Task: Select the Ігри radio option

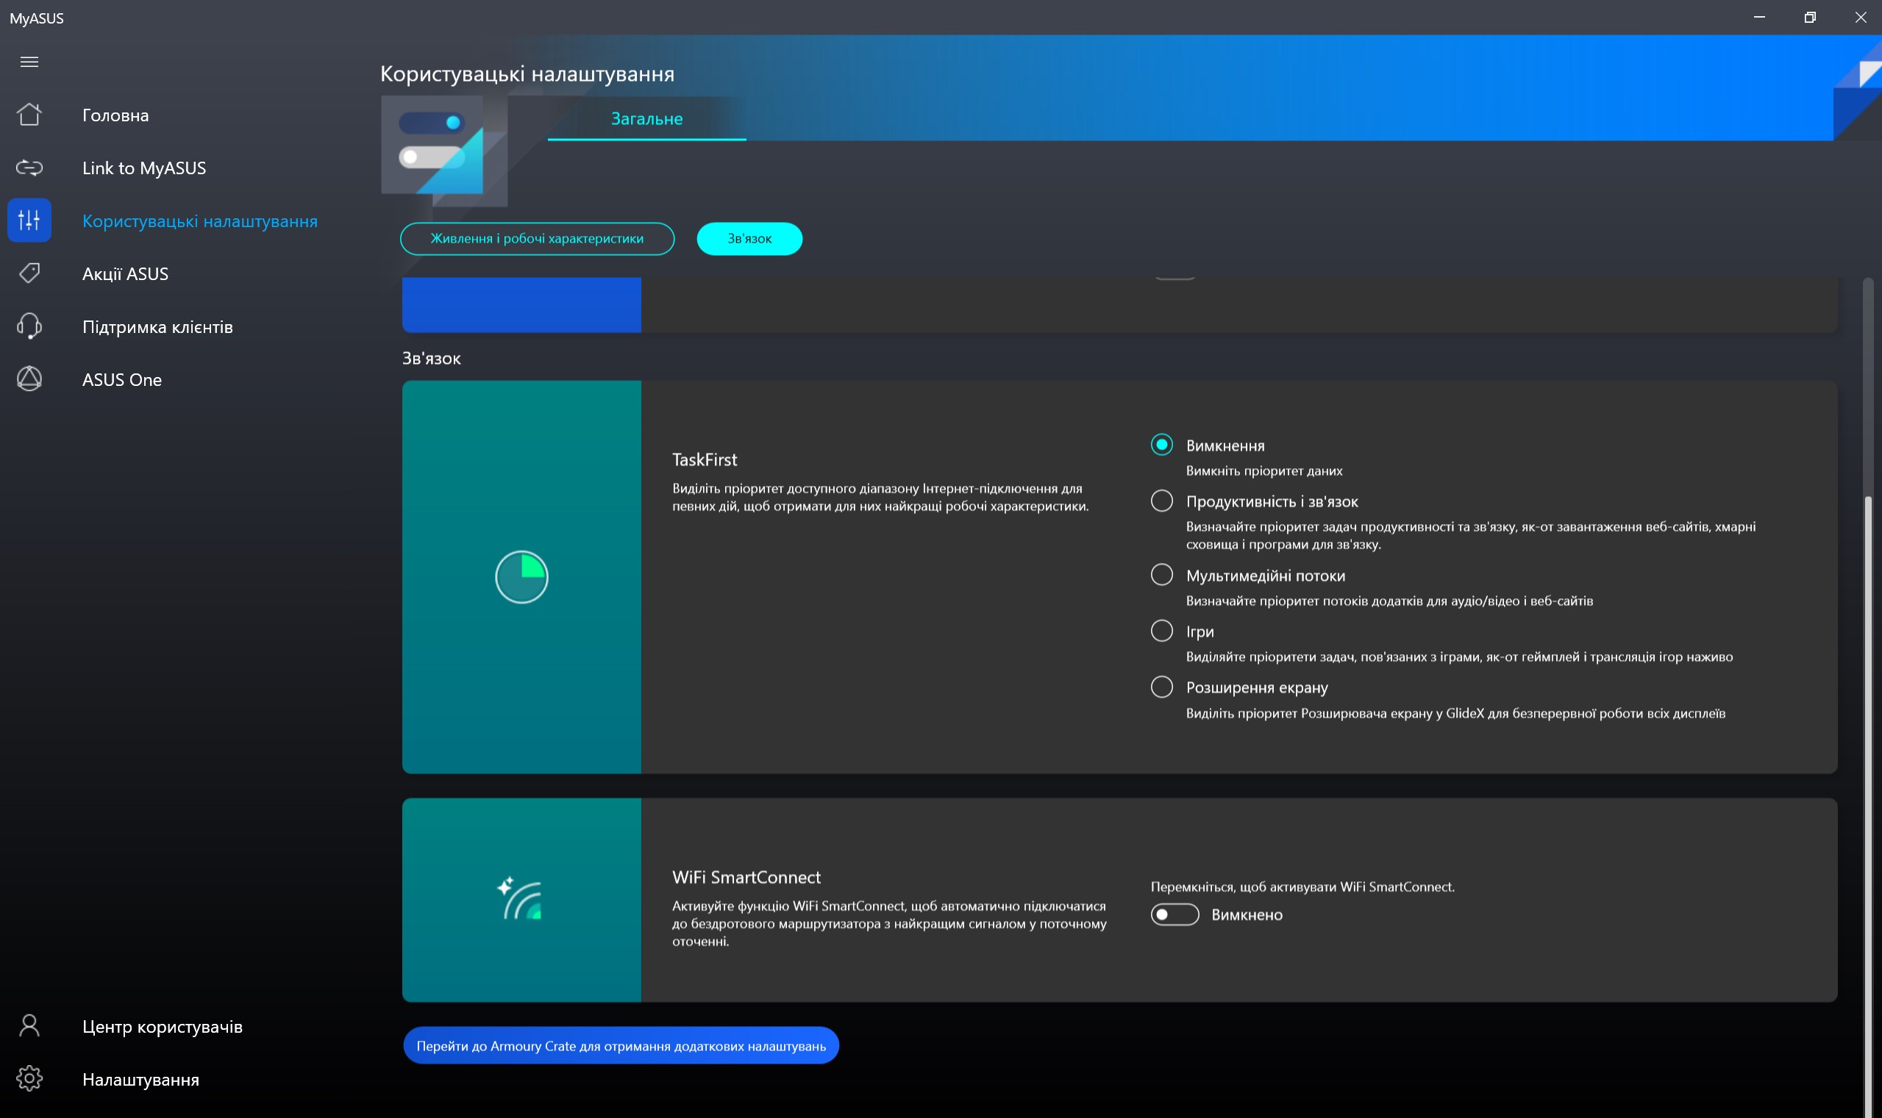Action: point(1161,631)
